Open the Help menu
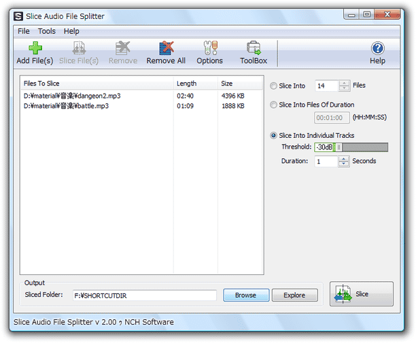This screenshot has height=343, width=416. tap(71, 31)
